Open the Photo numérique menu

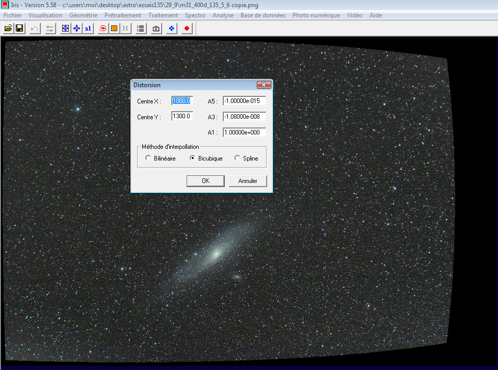(316, 15)
